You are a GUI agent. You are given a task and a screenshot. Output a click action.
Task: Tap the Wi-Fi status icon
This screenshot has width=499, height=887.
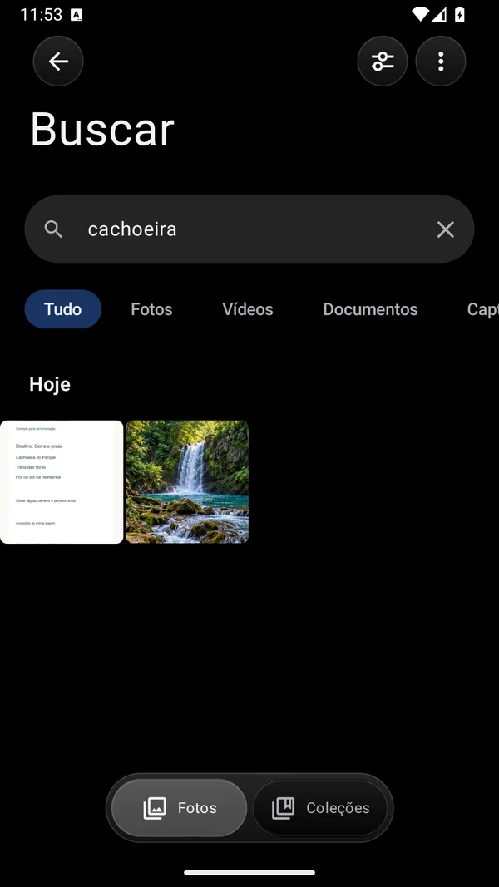420,14
